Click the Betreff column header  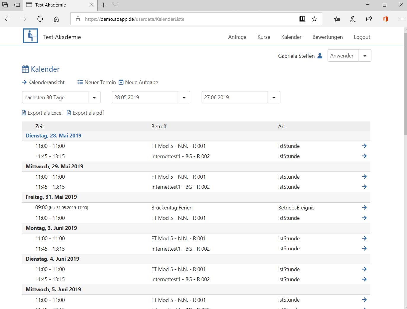point(159,127)
